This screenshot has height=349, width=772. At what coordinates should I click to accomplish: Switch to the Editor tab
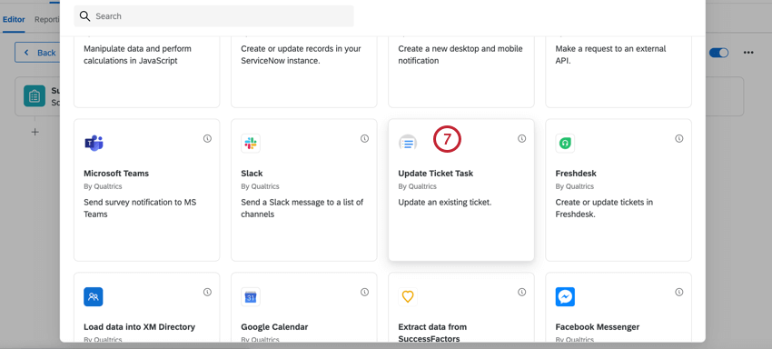[14, 20]
